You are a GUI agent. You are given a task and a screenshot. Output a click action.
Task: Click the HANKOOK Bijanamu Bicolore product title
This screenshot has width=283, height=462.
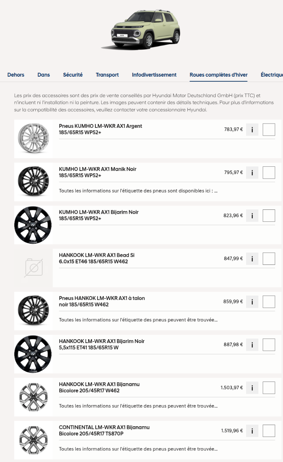click(x=99, y=387)
